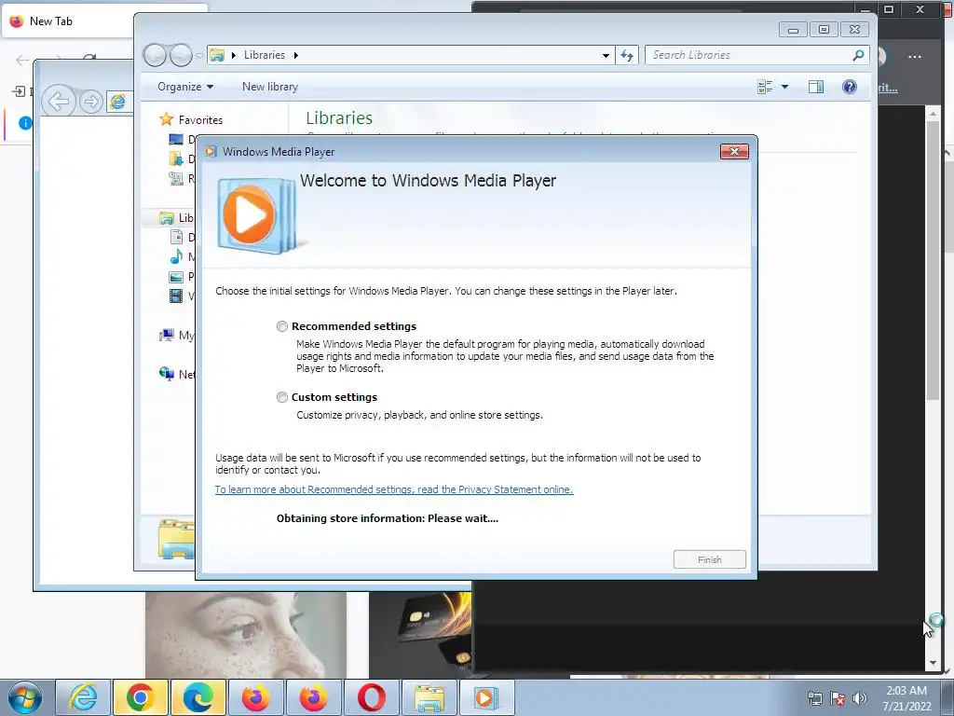Screen dimensions: 954x716
Task: Click Libraries in the address bar breadcrumb
Action: pos(264,55)
